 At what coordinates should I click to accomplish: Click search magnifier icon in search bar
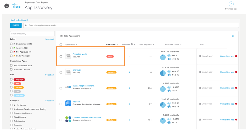tap(26, 25)
